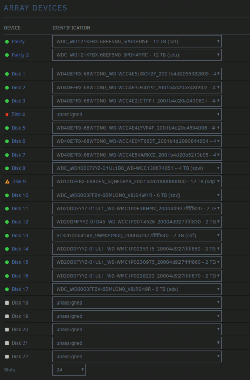
Task: Click the Disk 19 label
Action: tap(20, 316)
